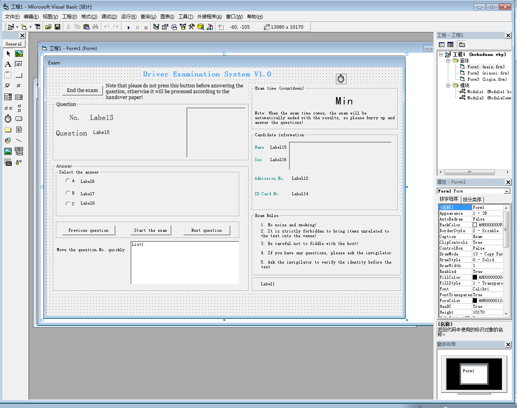This screenshot has height=408, width=517.
Task: Toggle Folders icon in project explorer
Action: click(462, 45)
